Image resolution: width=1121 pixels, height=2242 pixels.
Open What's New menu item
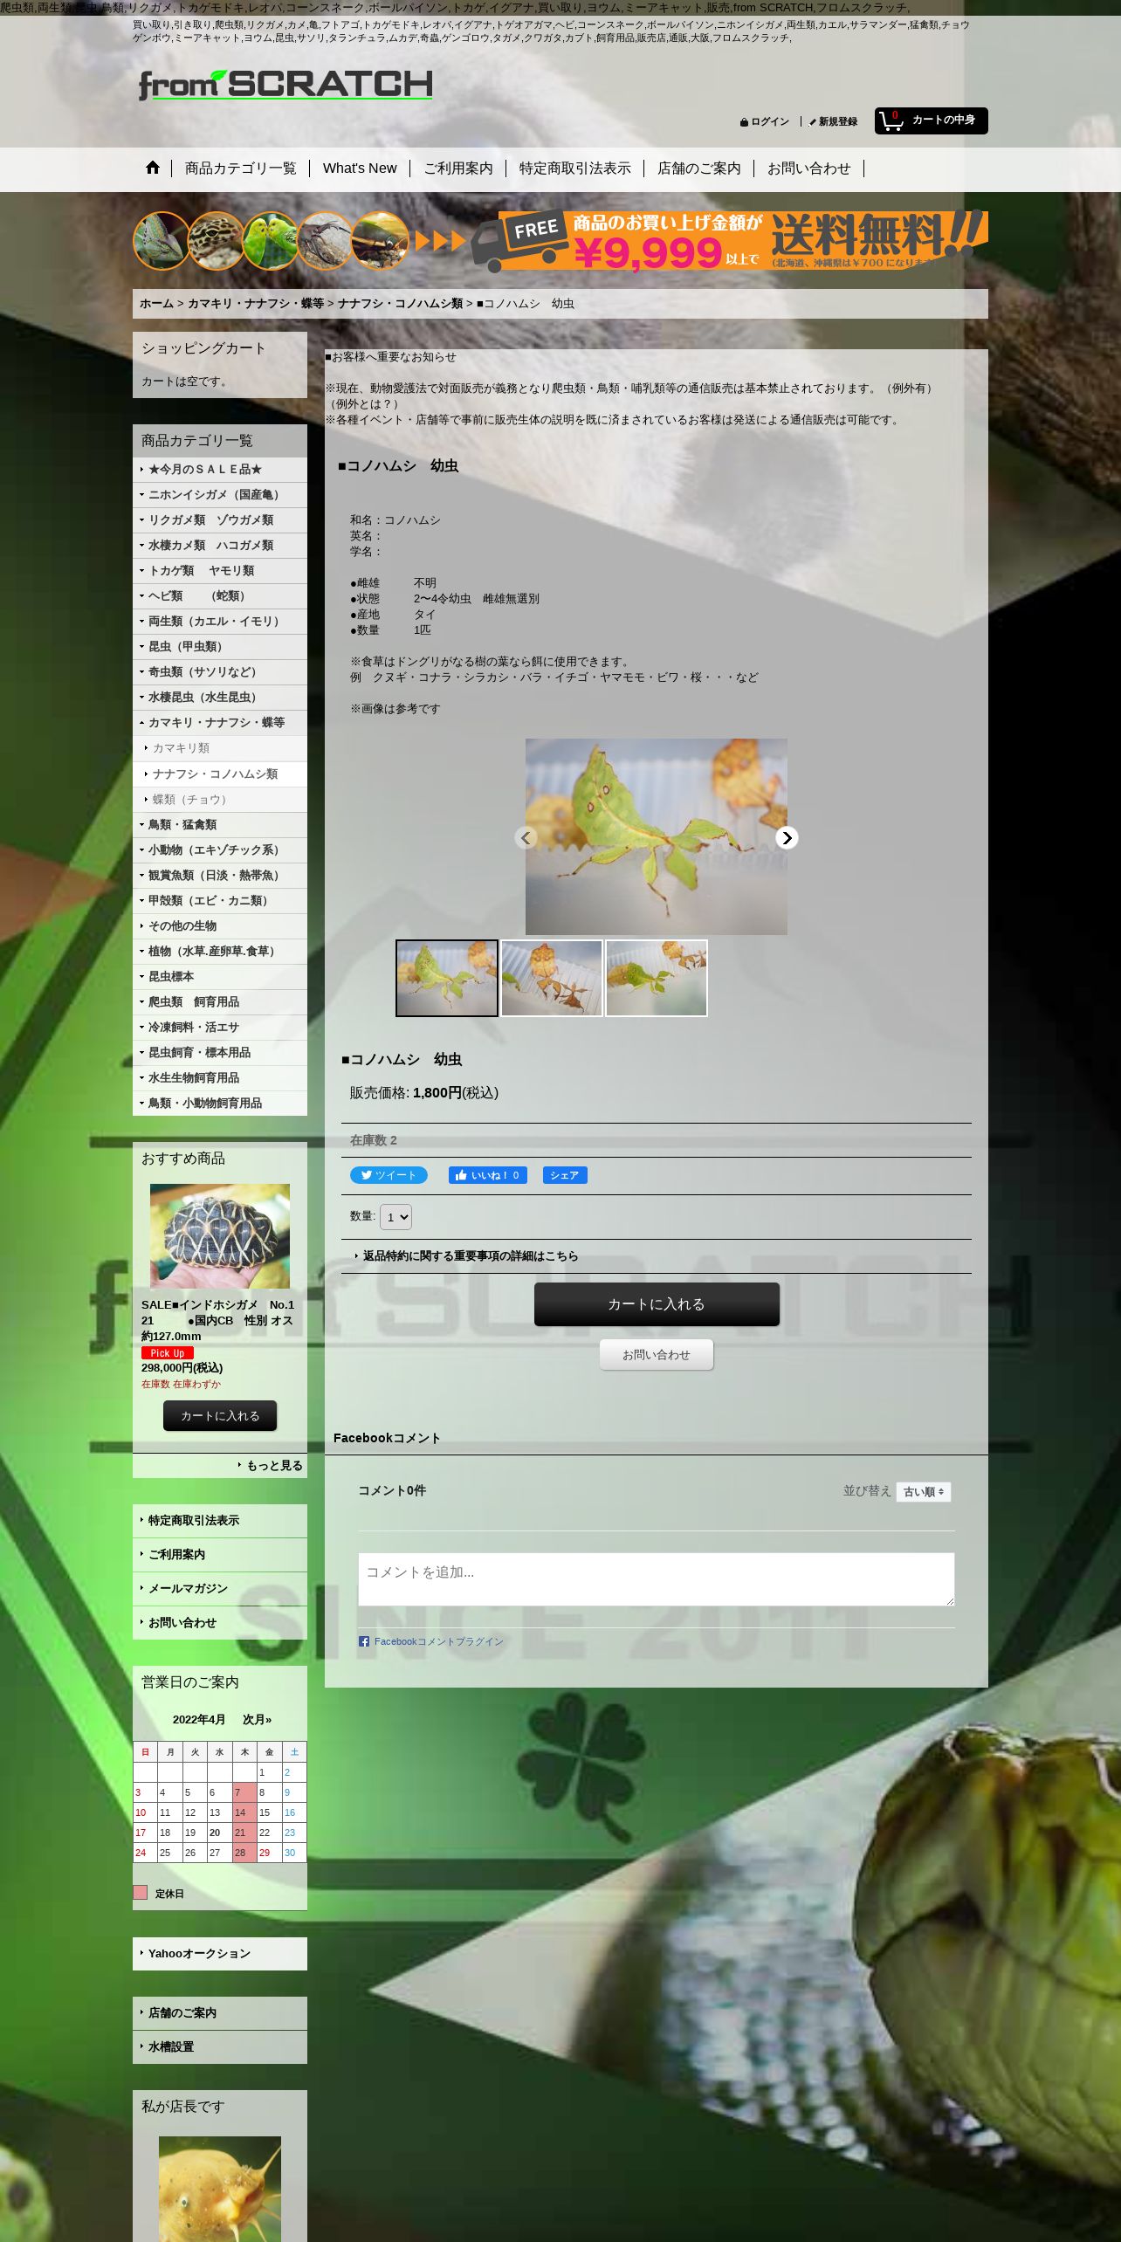[360, 168]
